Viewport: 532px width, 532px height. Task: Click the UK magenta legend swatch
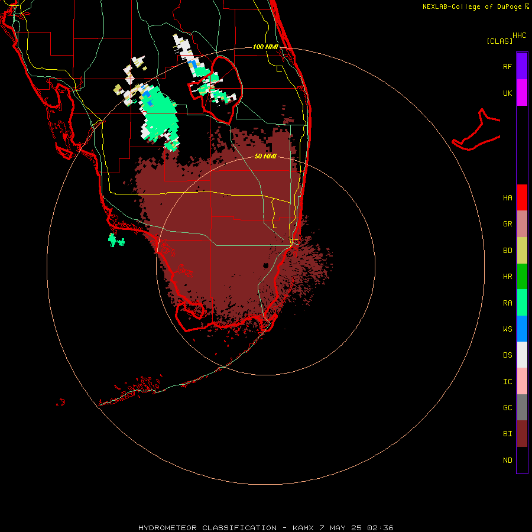[522, 93]
